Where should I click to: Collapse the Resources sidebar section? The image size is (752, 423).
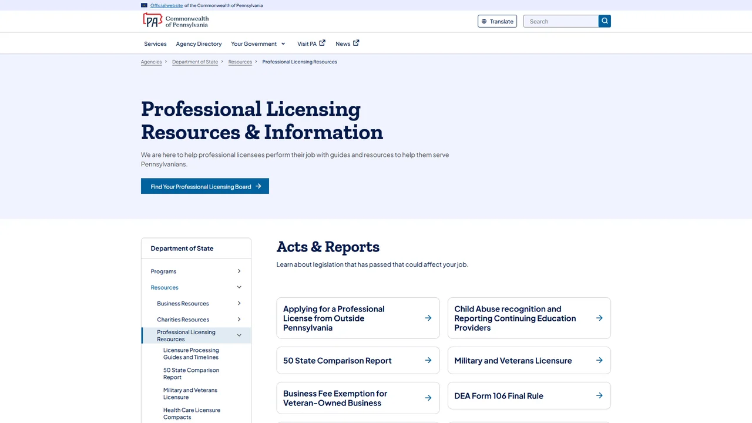pos(239,287)
